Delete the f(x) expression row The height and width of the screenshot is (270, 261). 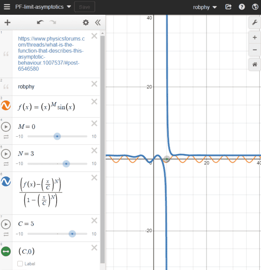94,101
